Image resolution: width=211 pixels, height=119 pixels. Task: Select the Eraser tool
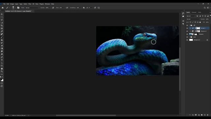2,46
